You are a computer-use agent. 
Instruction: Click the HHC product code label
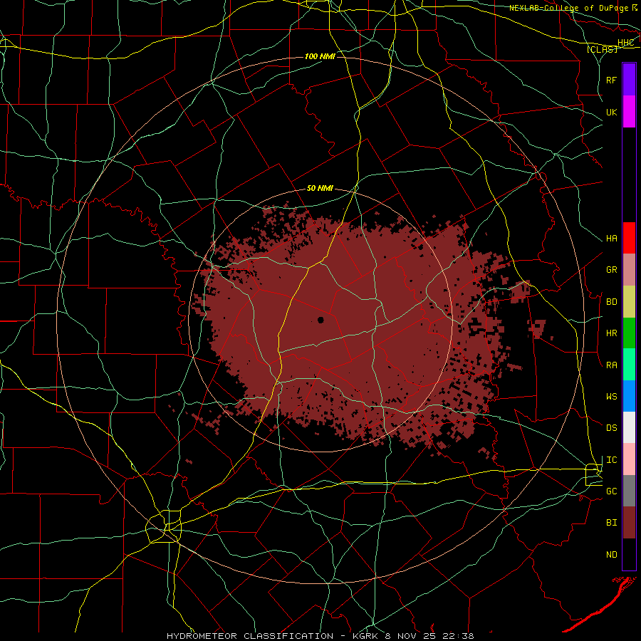(x=625, y=43)
